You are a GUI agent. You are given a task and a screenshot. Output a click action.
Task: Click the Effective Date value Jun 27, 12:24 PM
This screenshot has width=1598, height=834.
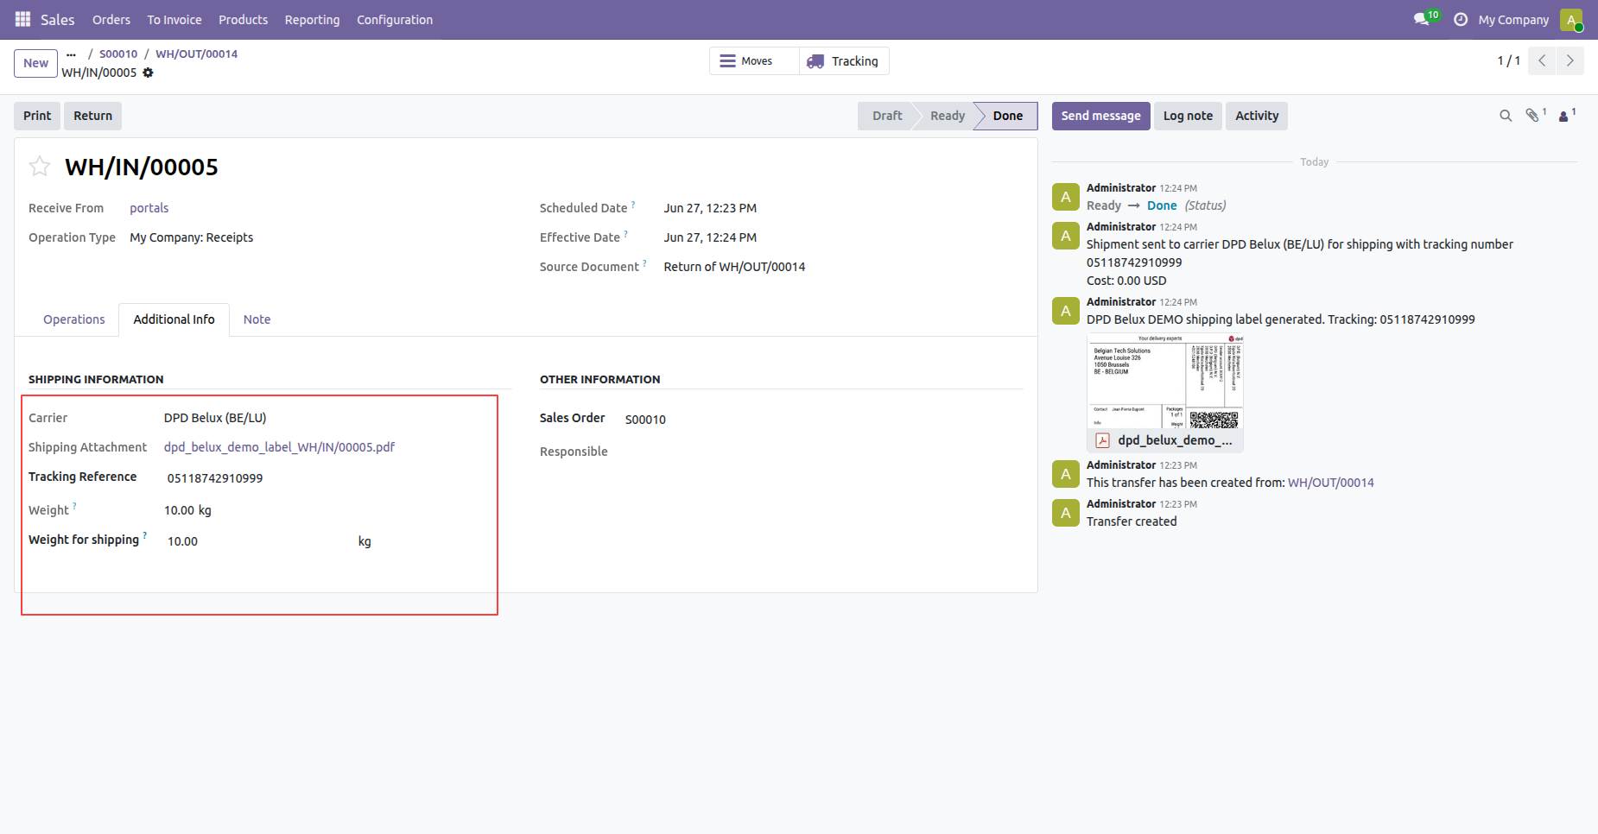(x=710, y=237)
